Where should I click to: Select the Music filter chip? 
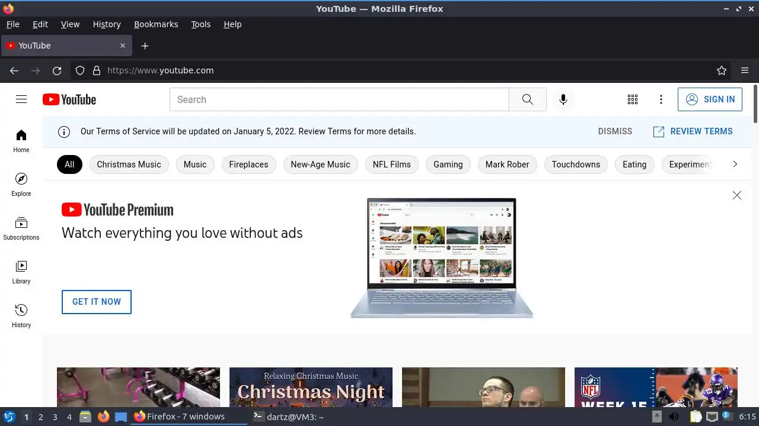coord(195,164)
